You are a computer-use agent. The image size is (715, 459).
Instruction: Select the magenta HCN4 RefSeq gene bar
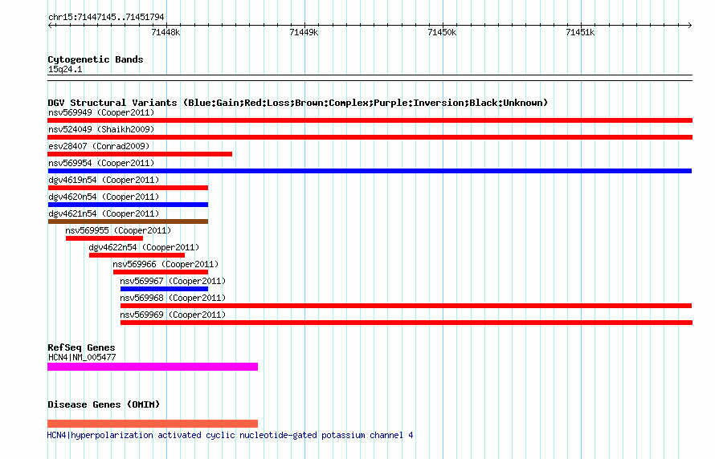tap(153, 367)
